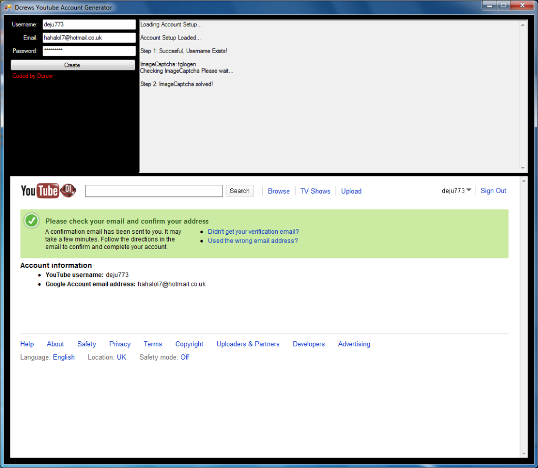This screenshot has width=538, height=468.
Task: Click 'Coded by Dcrew' red text
Action: tap(33, 76)
